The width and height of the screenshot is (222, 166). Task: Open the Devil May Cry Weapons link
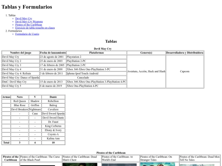tap(29, 22)
